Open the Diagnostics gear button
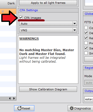The image size is (93, 112). (80, 108)
